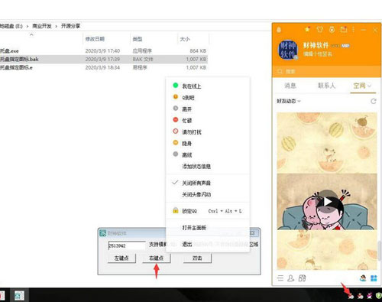Screen dimensions: 382x302
Task: Set status to 隐身
Action: click(x=208, y=143)
